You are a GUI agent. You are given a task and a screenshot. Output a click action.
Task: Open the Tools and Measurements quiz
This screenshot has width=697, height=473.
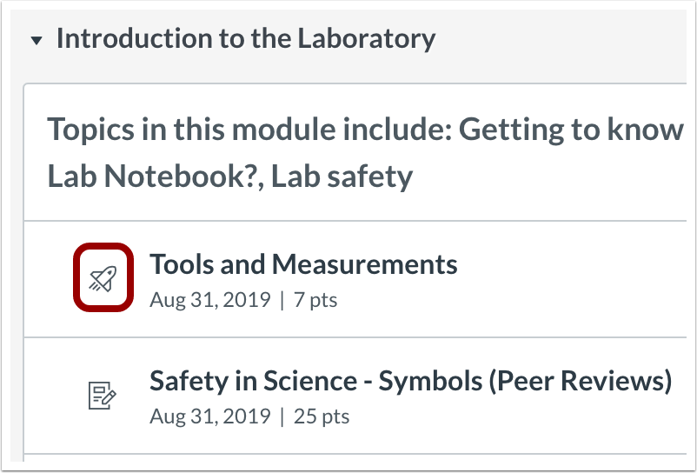[303, 264]
